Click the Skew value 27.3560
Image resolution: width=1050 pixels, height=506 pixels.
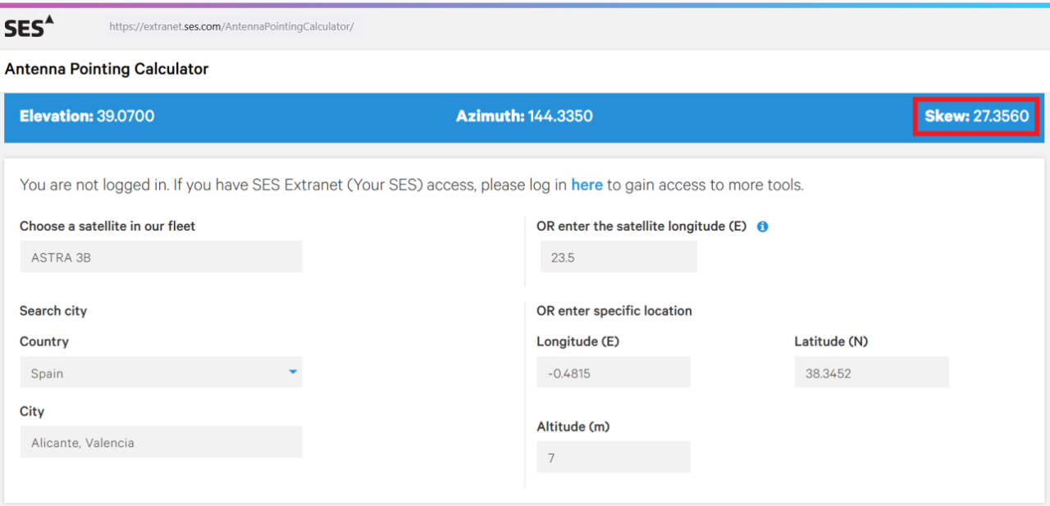1000,116
